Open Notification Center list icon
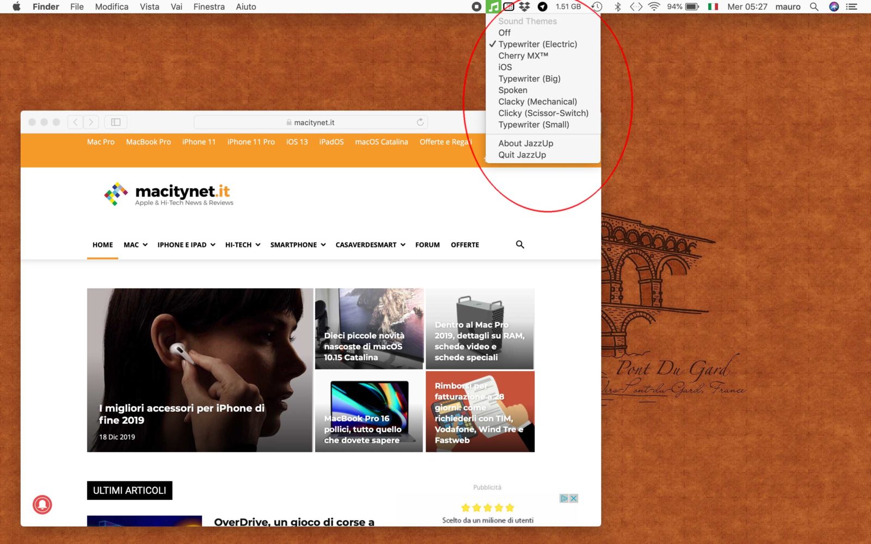 pos(852,7)
